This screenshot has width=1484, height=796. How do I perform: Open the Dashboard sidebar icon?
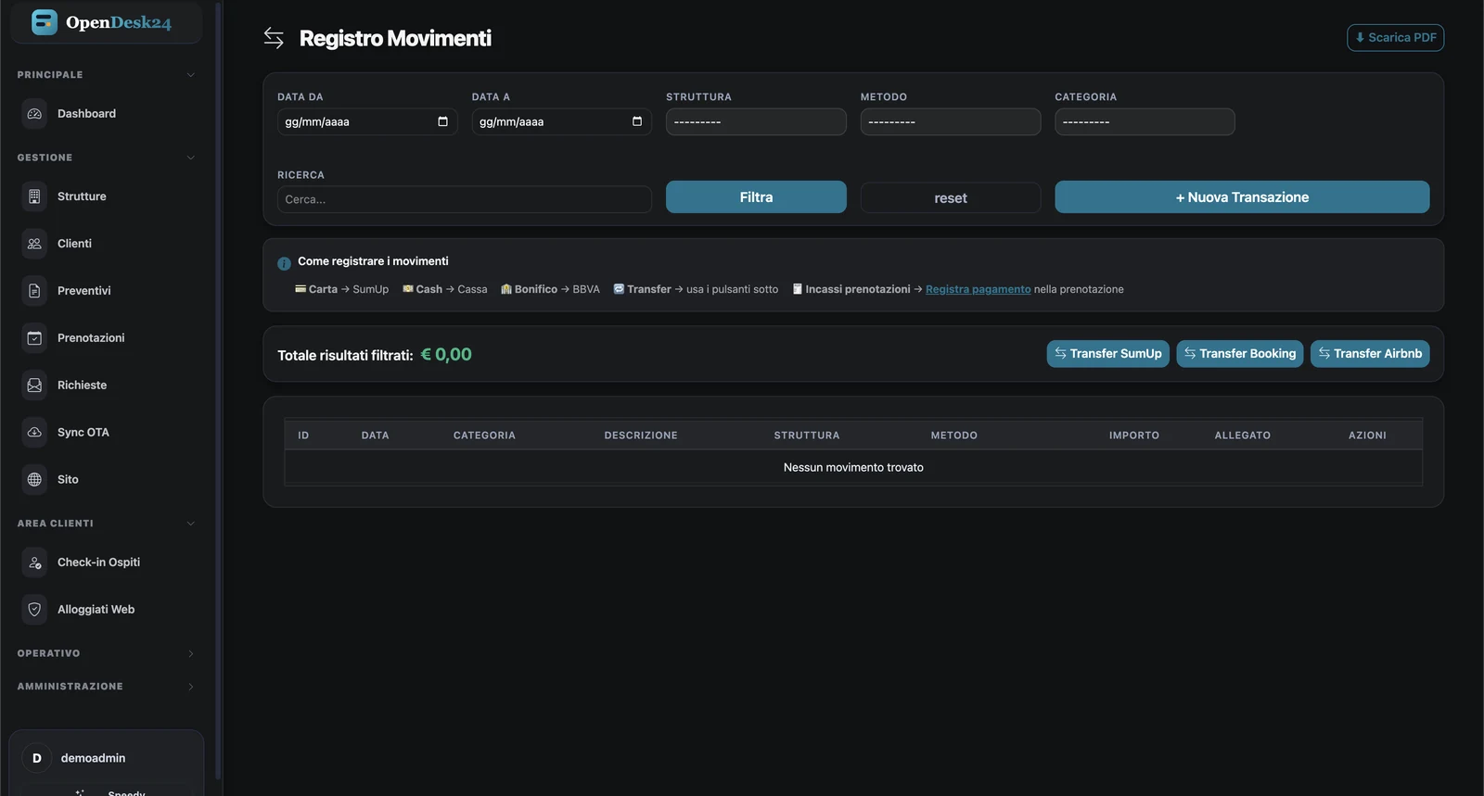(34, 114)
